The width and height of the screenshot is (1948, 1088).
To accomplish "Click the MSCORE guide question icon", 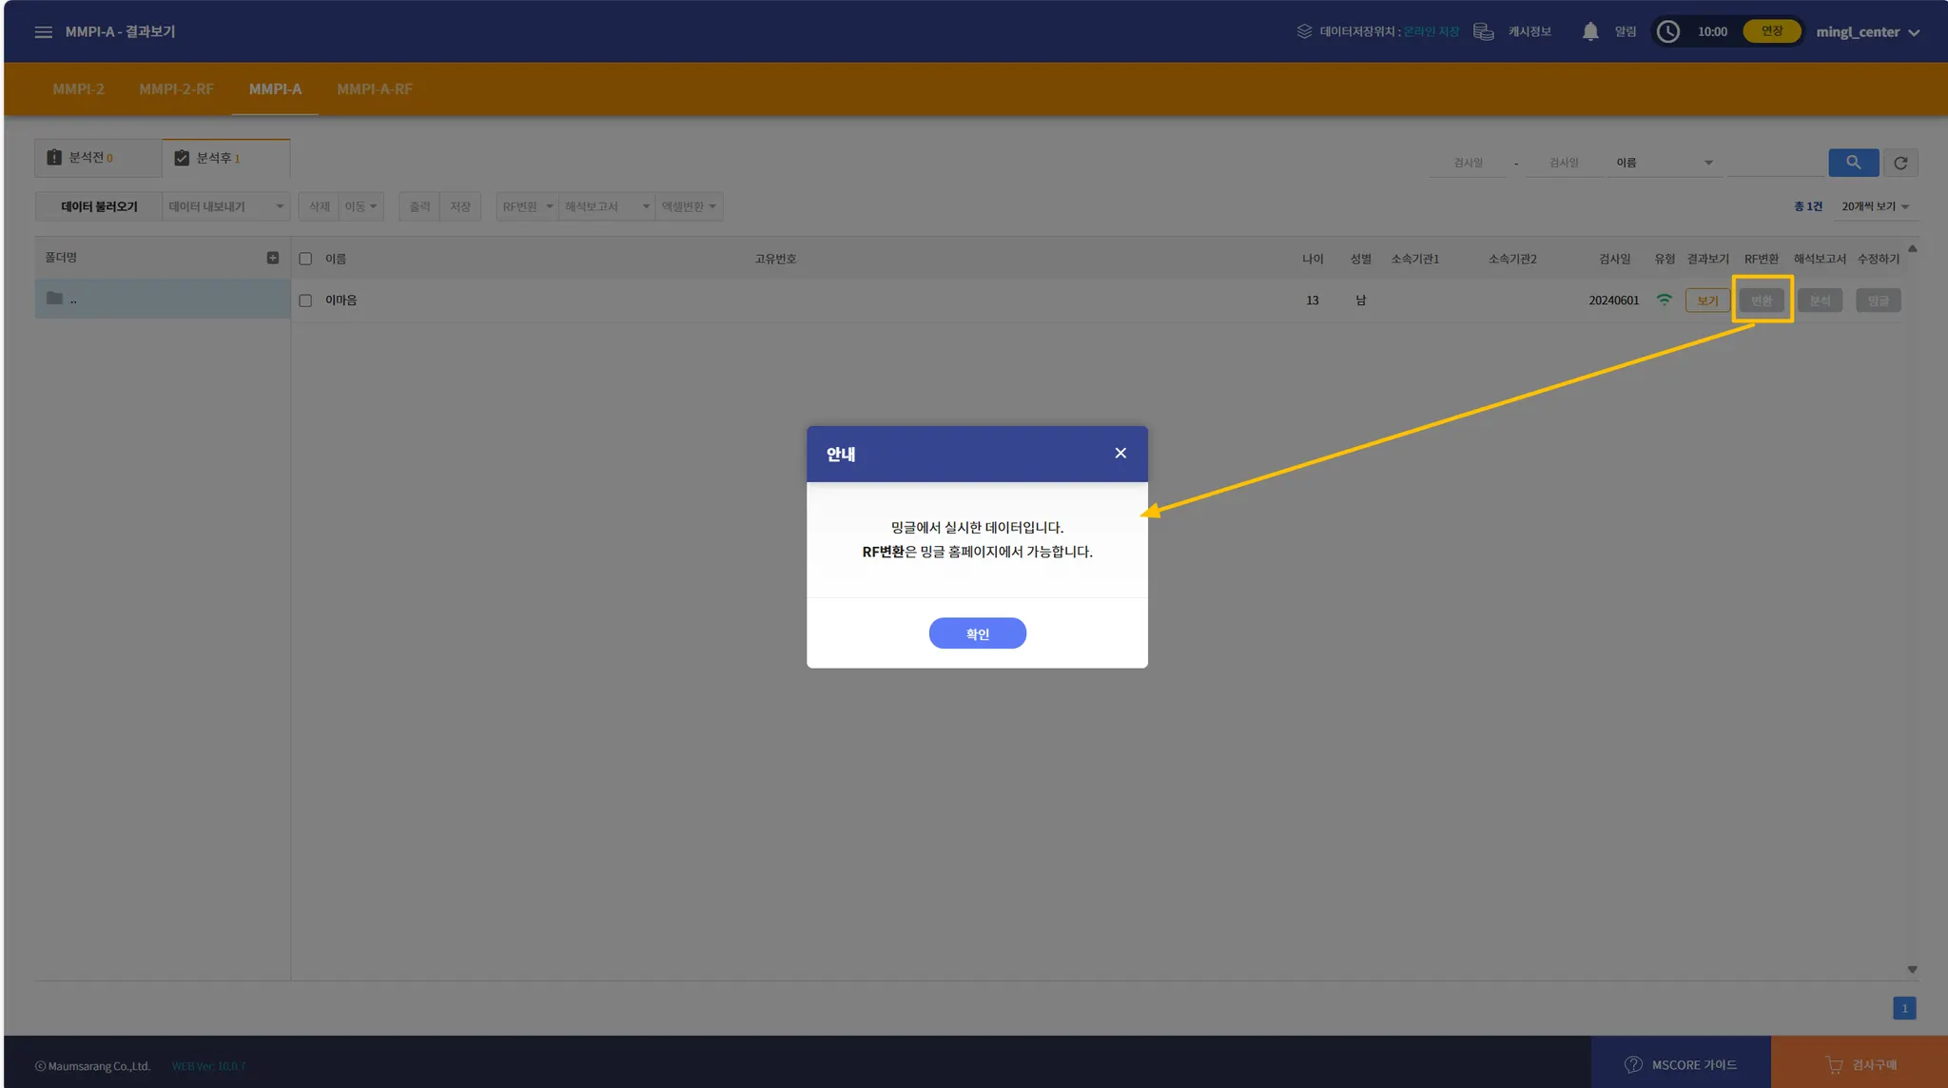I will pos(1633,1064).
